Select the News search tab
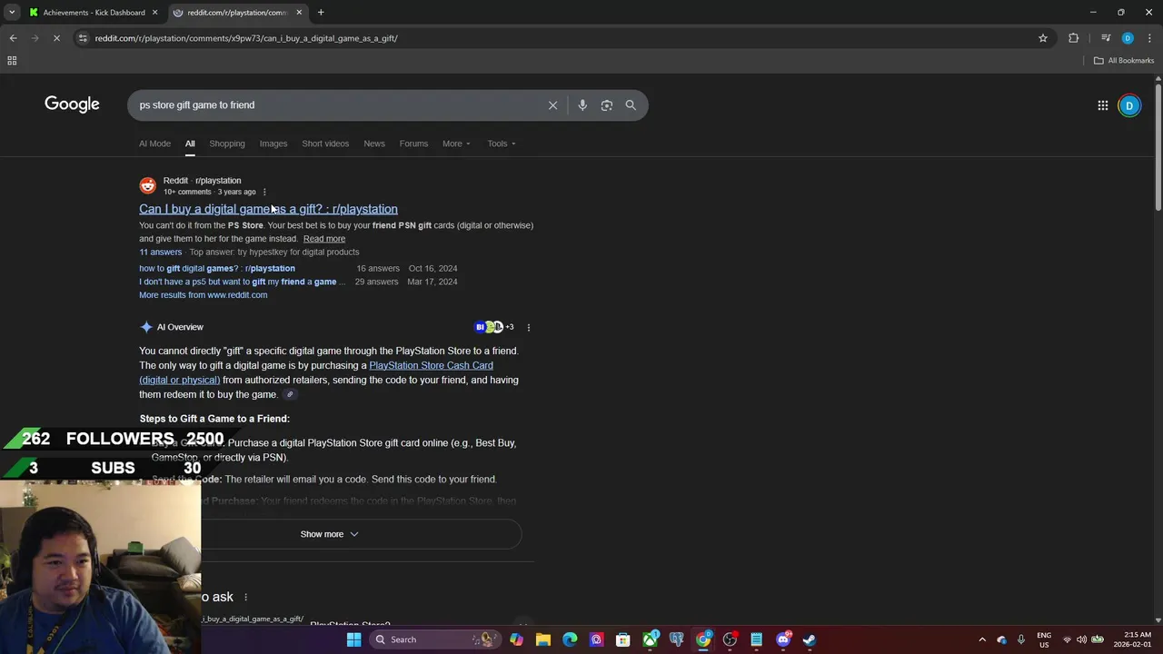The width and height of the screenshot is (1163, 654). point(374,144)
